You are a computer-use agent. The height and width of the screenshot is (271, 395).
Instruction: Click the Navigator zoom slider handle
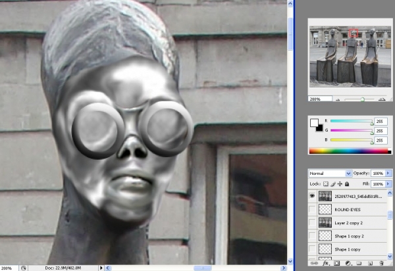[x=363, y=99]
